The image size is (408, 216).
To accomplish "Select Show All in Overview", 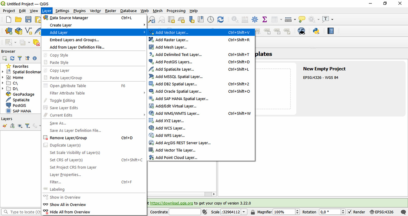I will (x=94, y=205).
